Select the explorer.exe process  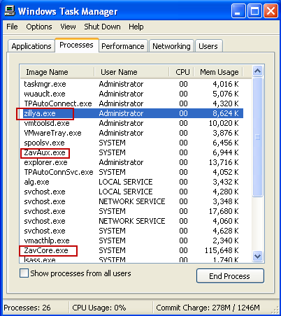[x=131, y=162]
